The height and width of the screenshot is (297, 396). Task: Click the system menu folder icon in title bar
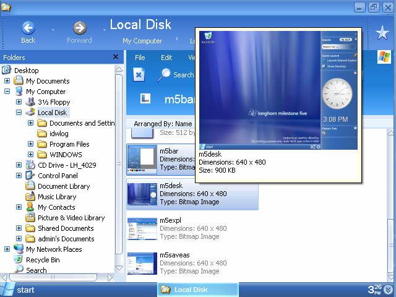(x=6, y=7)
